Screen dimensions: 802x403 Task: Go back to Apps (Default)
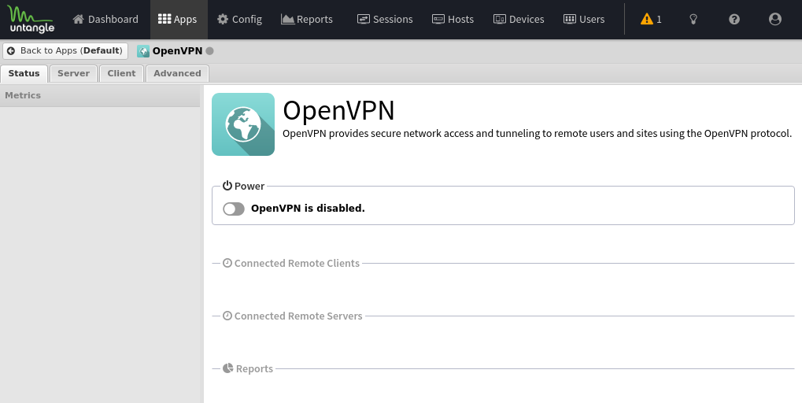point(65,50)
